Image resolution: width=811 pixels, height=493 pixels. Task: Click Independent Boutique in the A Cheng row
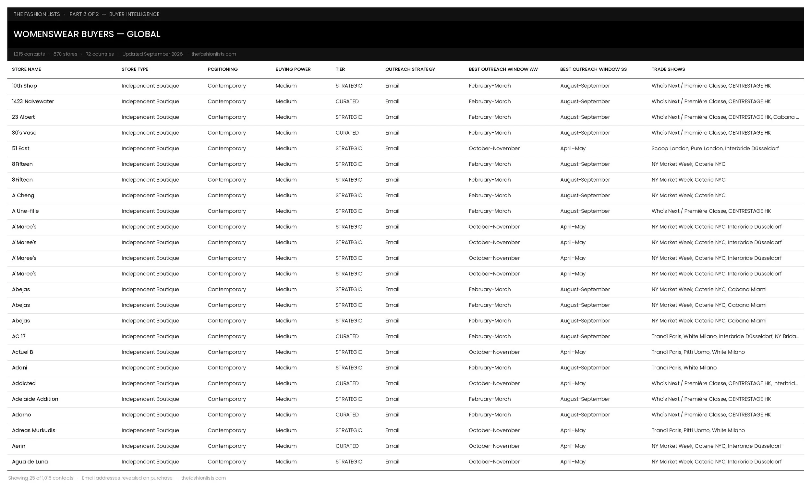tap(150, 195)
